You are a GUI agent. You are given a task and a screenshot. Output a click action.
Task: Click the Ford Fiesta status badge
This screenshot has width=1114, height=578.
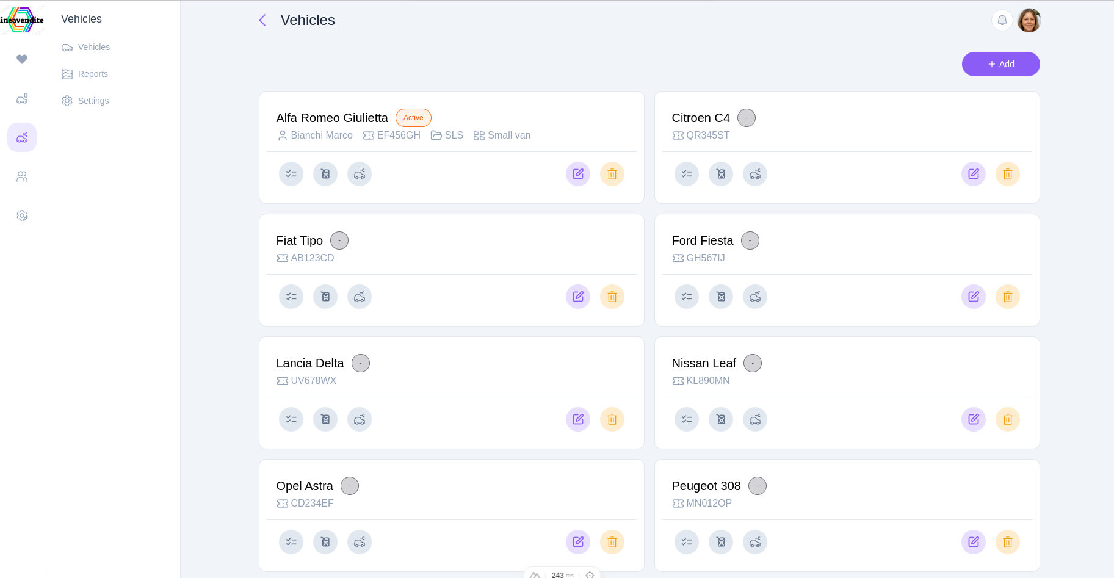750,240
